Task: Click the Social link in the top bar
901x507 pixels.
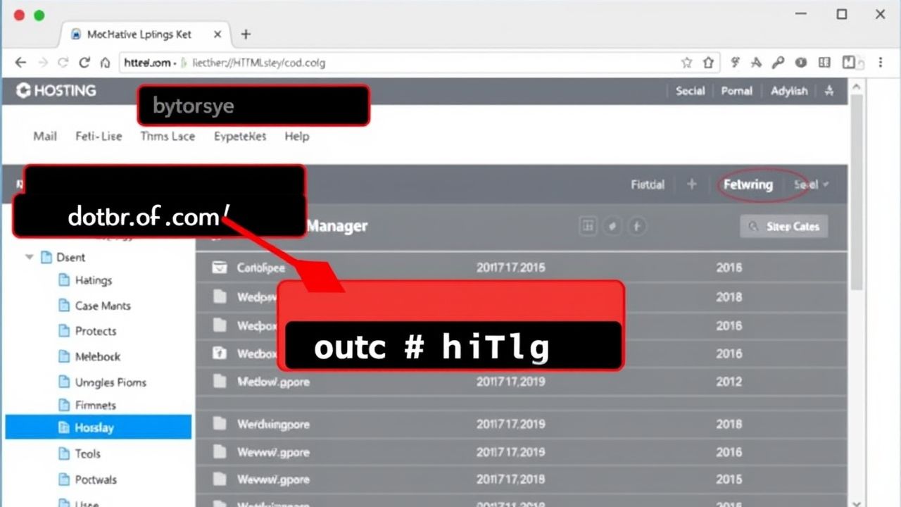Action: pyautogui.click(x=689, y=91)
